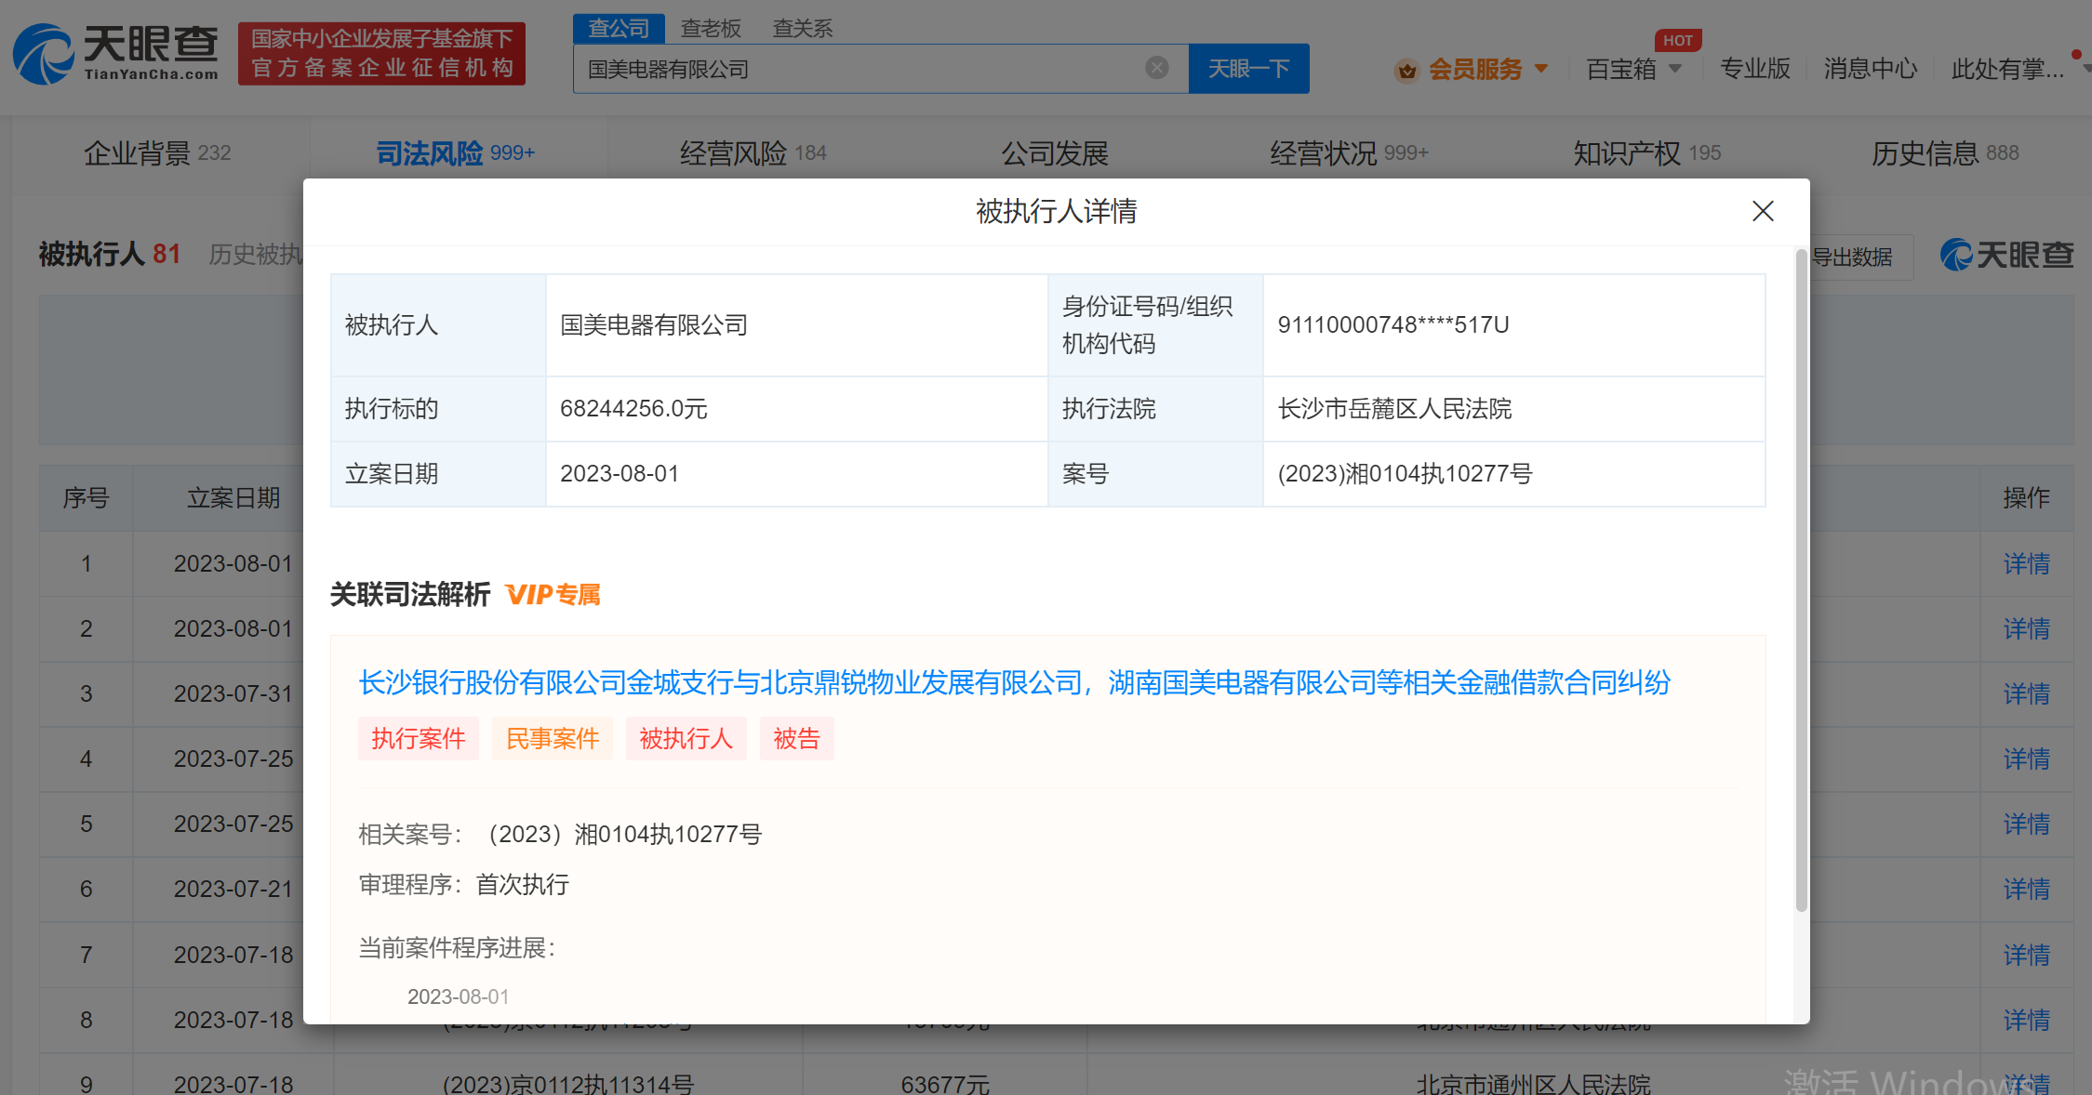The image size is (2092, 1095).
Task: Close the 被执行人详情 dialog
Action: (x=1762, y=211)
